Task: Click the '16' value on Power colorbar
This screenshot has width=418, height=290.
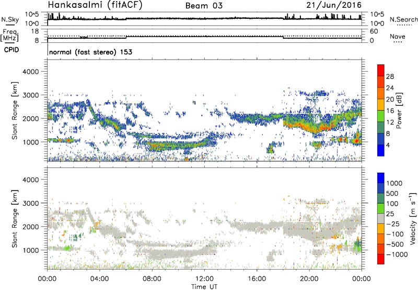Action: (x=390, y=111)
